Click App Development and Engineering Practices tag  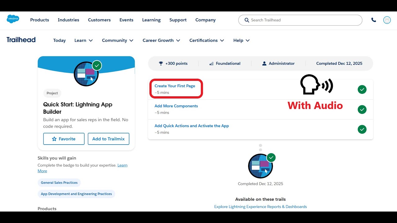point(76,194)
